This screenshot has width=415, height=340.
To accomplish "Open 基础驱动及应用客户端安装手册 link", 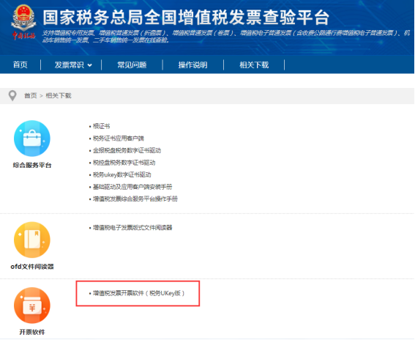I will (x=132, y=187).
